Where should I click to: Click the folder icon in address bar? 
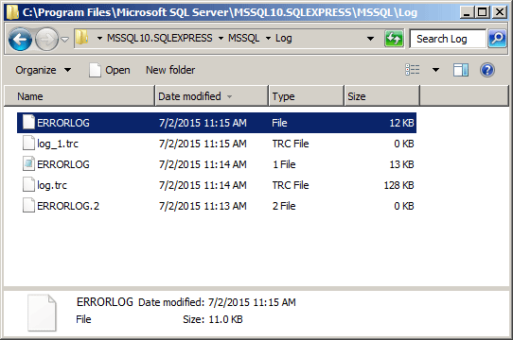coord(81,38)
